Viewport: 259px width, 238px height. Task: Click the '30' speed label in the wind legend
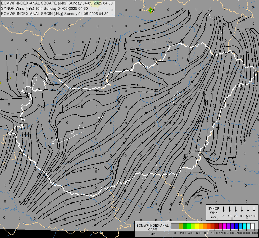(x=242, y=216)
